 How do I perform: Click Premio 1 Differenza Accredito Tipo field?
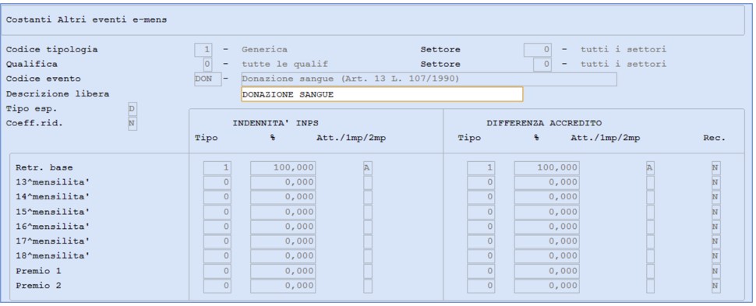(x=481, y=271)
